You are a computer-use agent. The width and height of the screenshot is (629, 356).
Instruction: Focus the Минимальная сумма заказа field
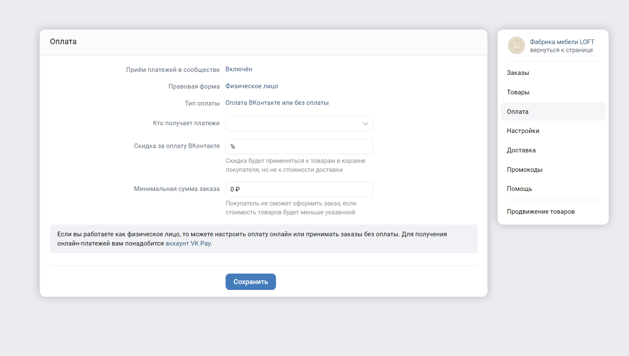[299, 189]
